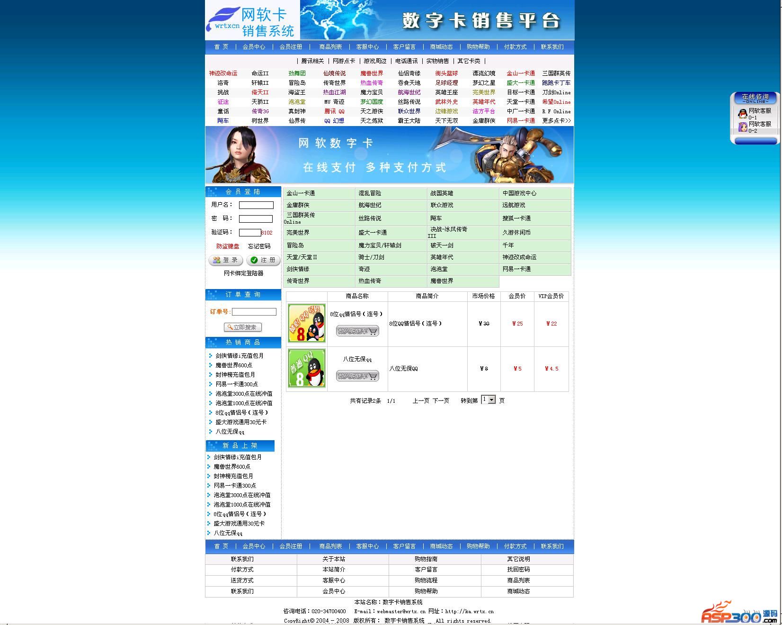
Task: Open 送货方式 in the footer table
Action: click(242, 580)
